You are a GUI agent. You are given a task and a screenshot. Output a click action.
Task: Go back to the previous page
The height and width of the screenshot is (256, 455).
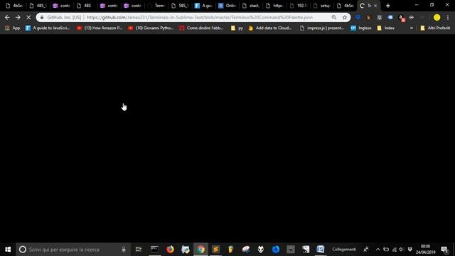(7, 17)
